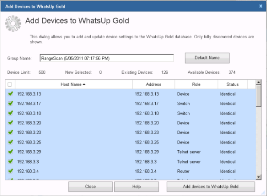Sort by the Status column header

[x=233, y=84]
